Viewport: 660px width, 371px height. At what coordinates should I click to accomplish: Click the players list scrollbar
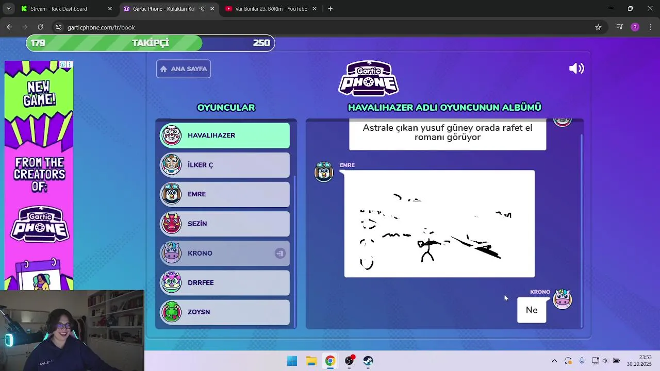(x=295, y=251)
